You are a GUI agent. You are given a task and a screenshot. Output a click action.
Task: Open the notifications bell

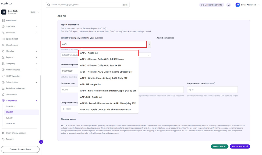click(229, 5)
